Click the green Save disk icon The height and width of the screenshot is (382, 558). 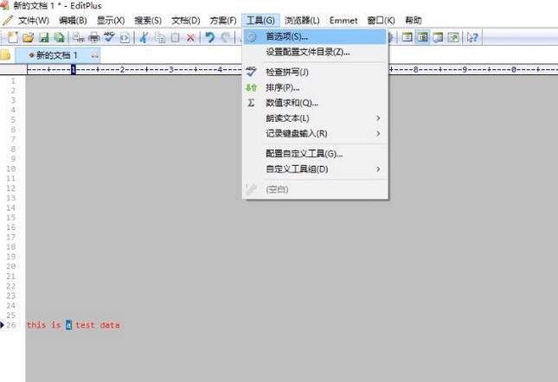tap(44, 37)
